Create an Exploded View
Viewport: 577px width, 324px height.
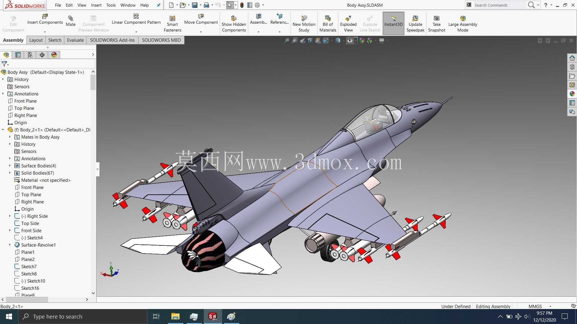tap(348, 24)
